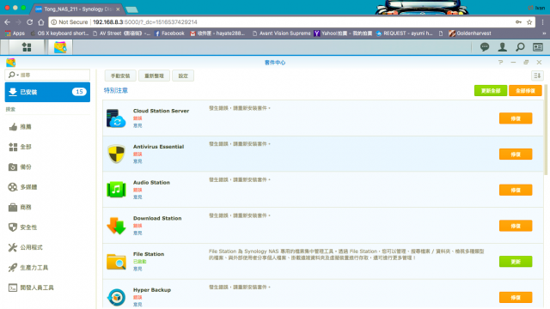Click the browser reload icon
550x309 pixels.
point(29,22)
